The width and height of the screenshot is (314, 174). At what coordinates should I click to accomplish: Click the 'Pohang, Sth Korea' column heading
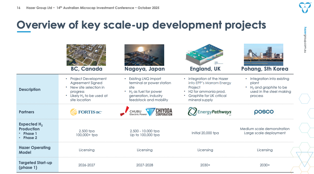pyautogui.click(x=264, y=69)
